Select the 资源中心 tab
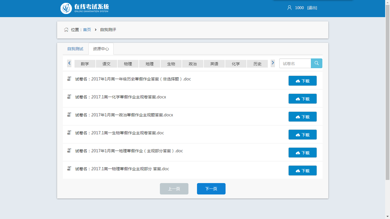The image size is (390, 219). click(x=101, y=49)
